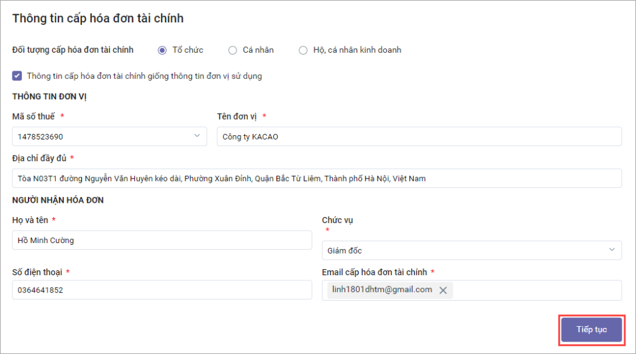
Task: Focus the Tên đơn vị field
Action: (x=419, y=136)
